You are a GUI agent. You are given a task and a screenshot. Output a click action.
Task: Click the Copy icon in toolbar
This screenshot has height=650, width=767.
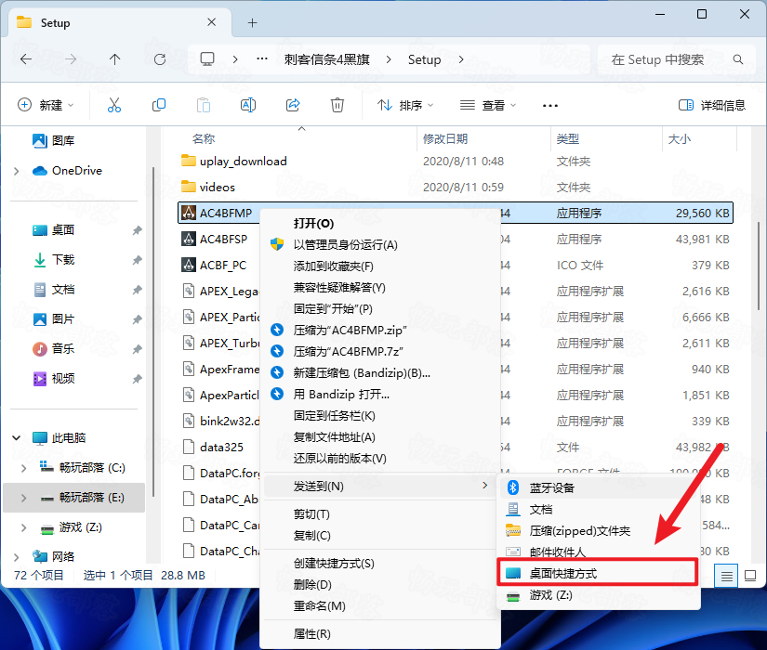[159, 105]
